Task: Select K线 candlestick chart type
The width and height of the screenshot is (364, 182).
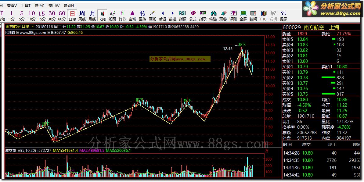Action: (103, 16)
